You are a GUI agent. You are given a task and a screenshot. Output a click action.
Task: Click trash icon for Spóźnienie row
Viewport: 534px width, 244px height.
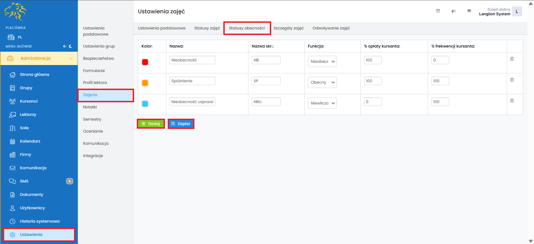pos(512,80)
